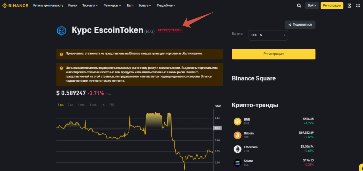Click the BNB coin icon
363x171 pixels.
(237, 121)
